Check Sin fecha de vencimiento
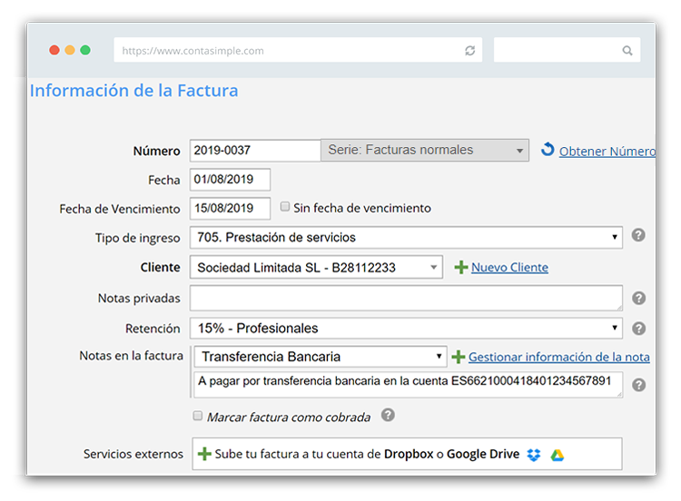The image size is (681, 501). coord(285,207)
